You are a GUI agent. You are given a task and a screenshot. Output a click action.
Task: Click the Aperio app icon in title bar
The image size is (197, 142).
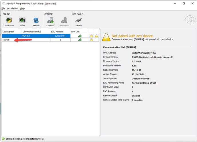pyautogui.click(x=4, y=3)
